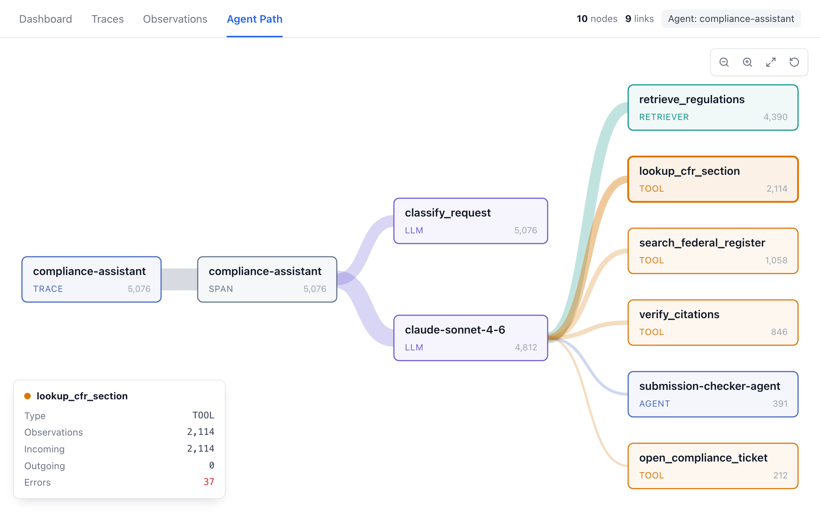Click the zoom out magnifier icon
Image resolution: width=820 pixels, height=512 pixels.
pos(724,62)
